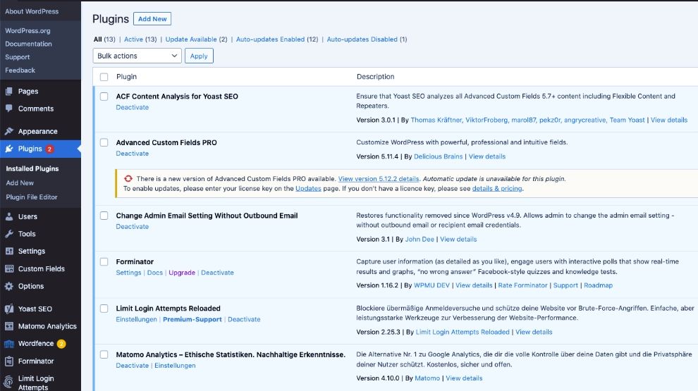Click the Apply bulk action button
This screenshot has width=698, height=391.
point(199,56)
